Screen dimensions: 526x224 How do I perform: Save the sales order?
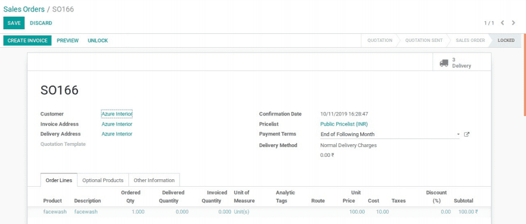[x=14, y=23]
